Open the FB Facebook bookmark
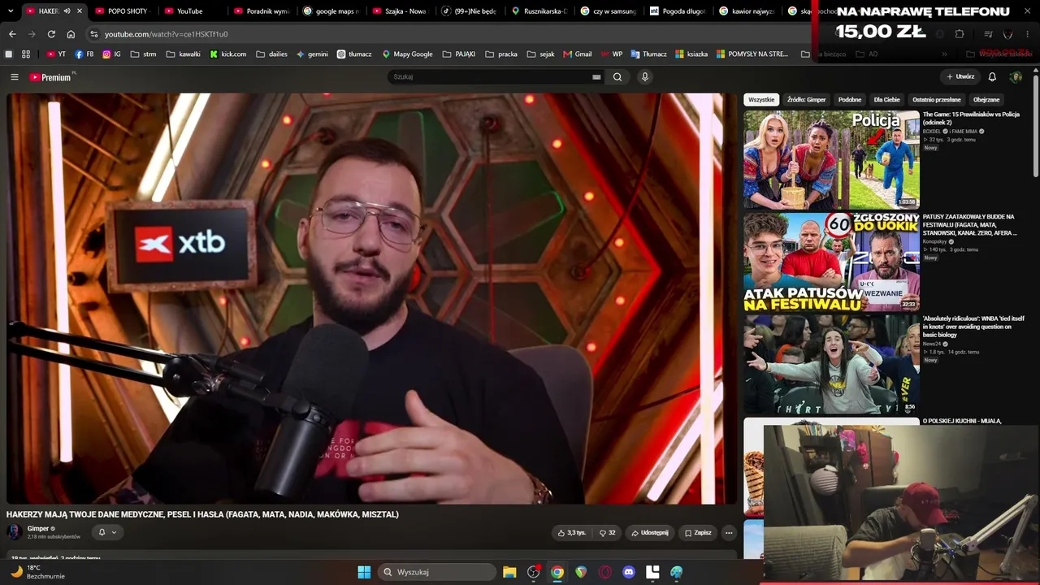Viewport: 1040px width, 585px height. (x=84, y=54)
